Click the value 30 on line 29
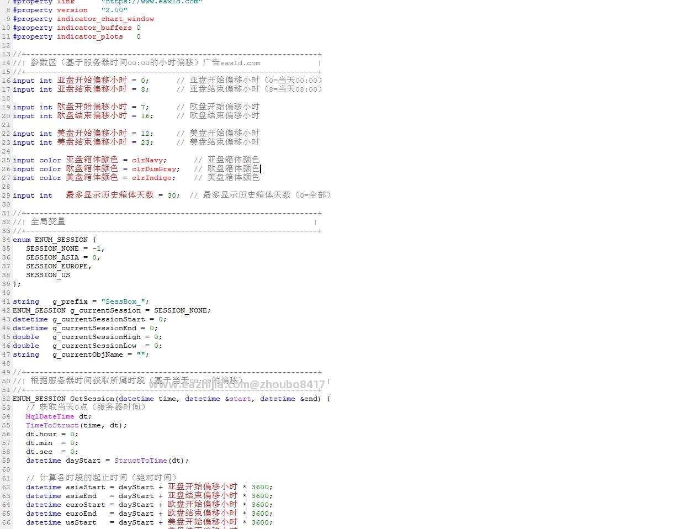This screenshot has height=529, width=684. 172,195
